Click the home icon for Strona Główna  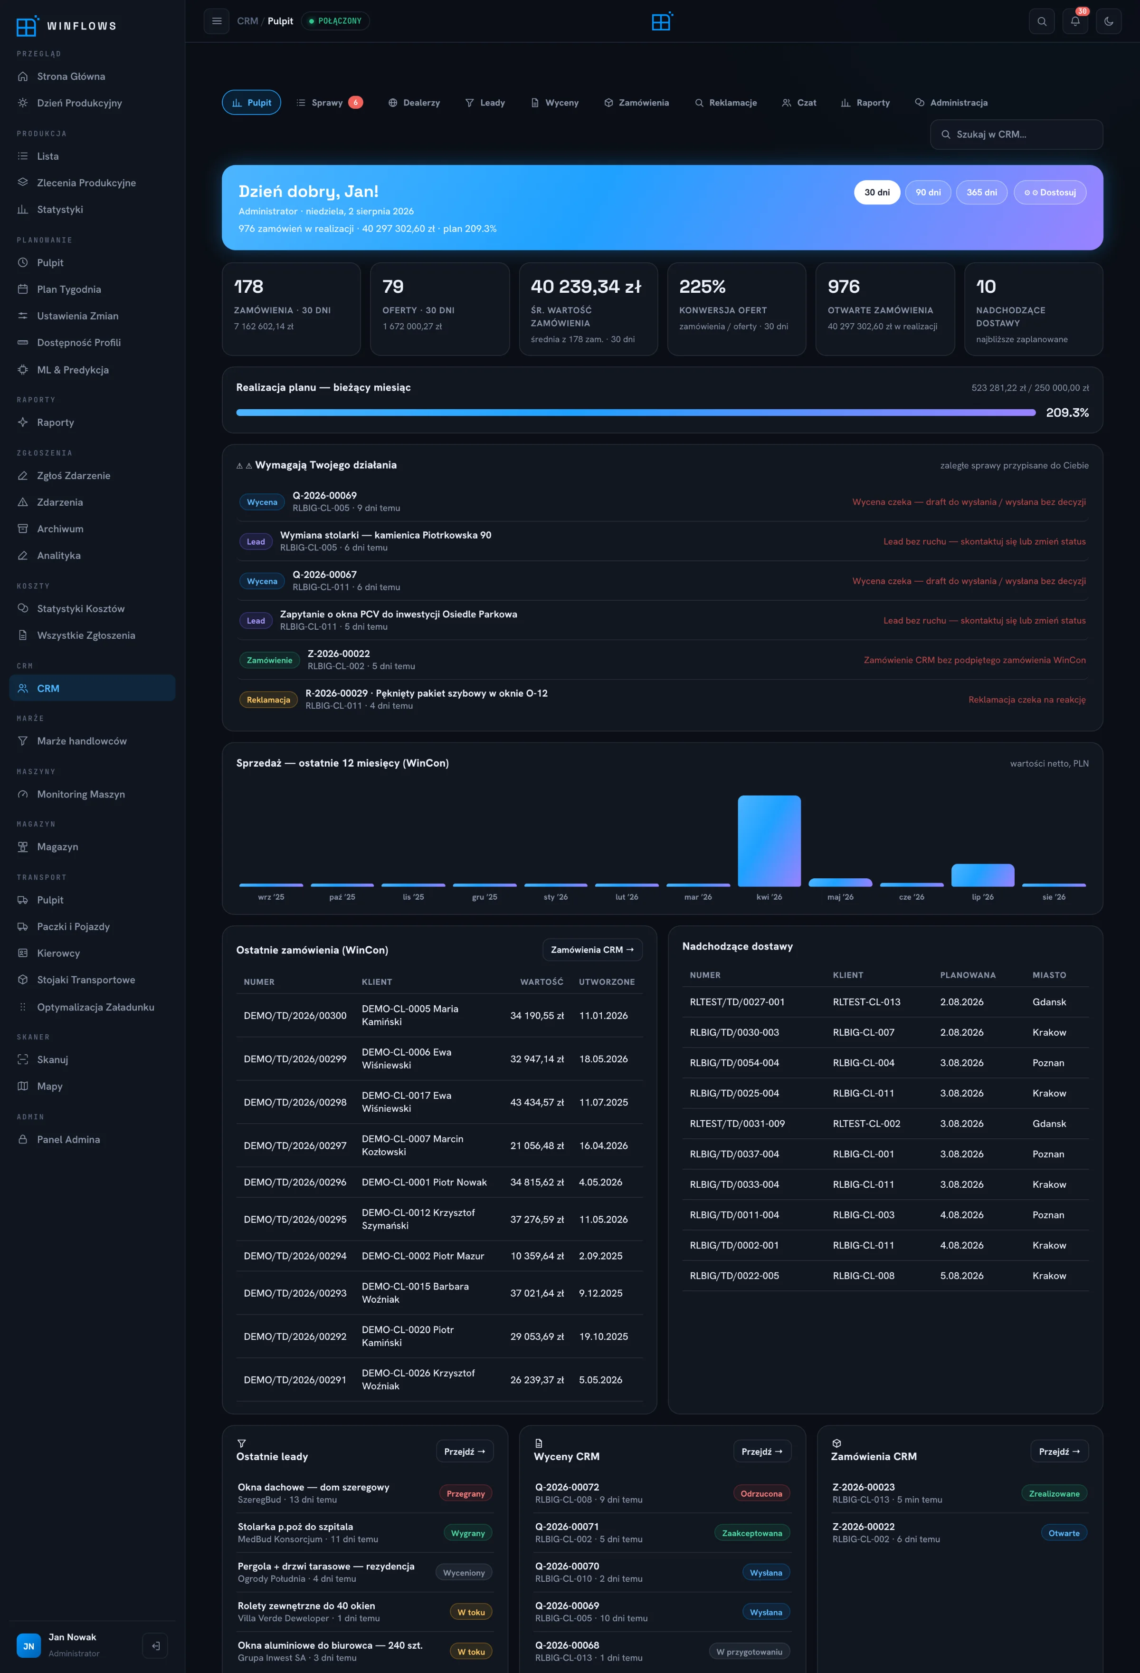pos(23,77)
